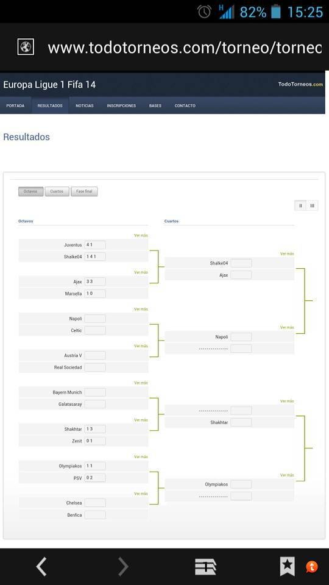
Task: Tap the alarm clock status icon
Action: click(x=205, y=12)
